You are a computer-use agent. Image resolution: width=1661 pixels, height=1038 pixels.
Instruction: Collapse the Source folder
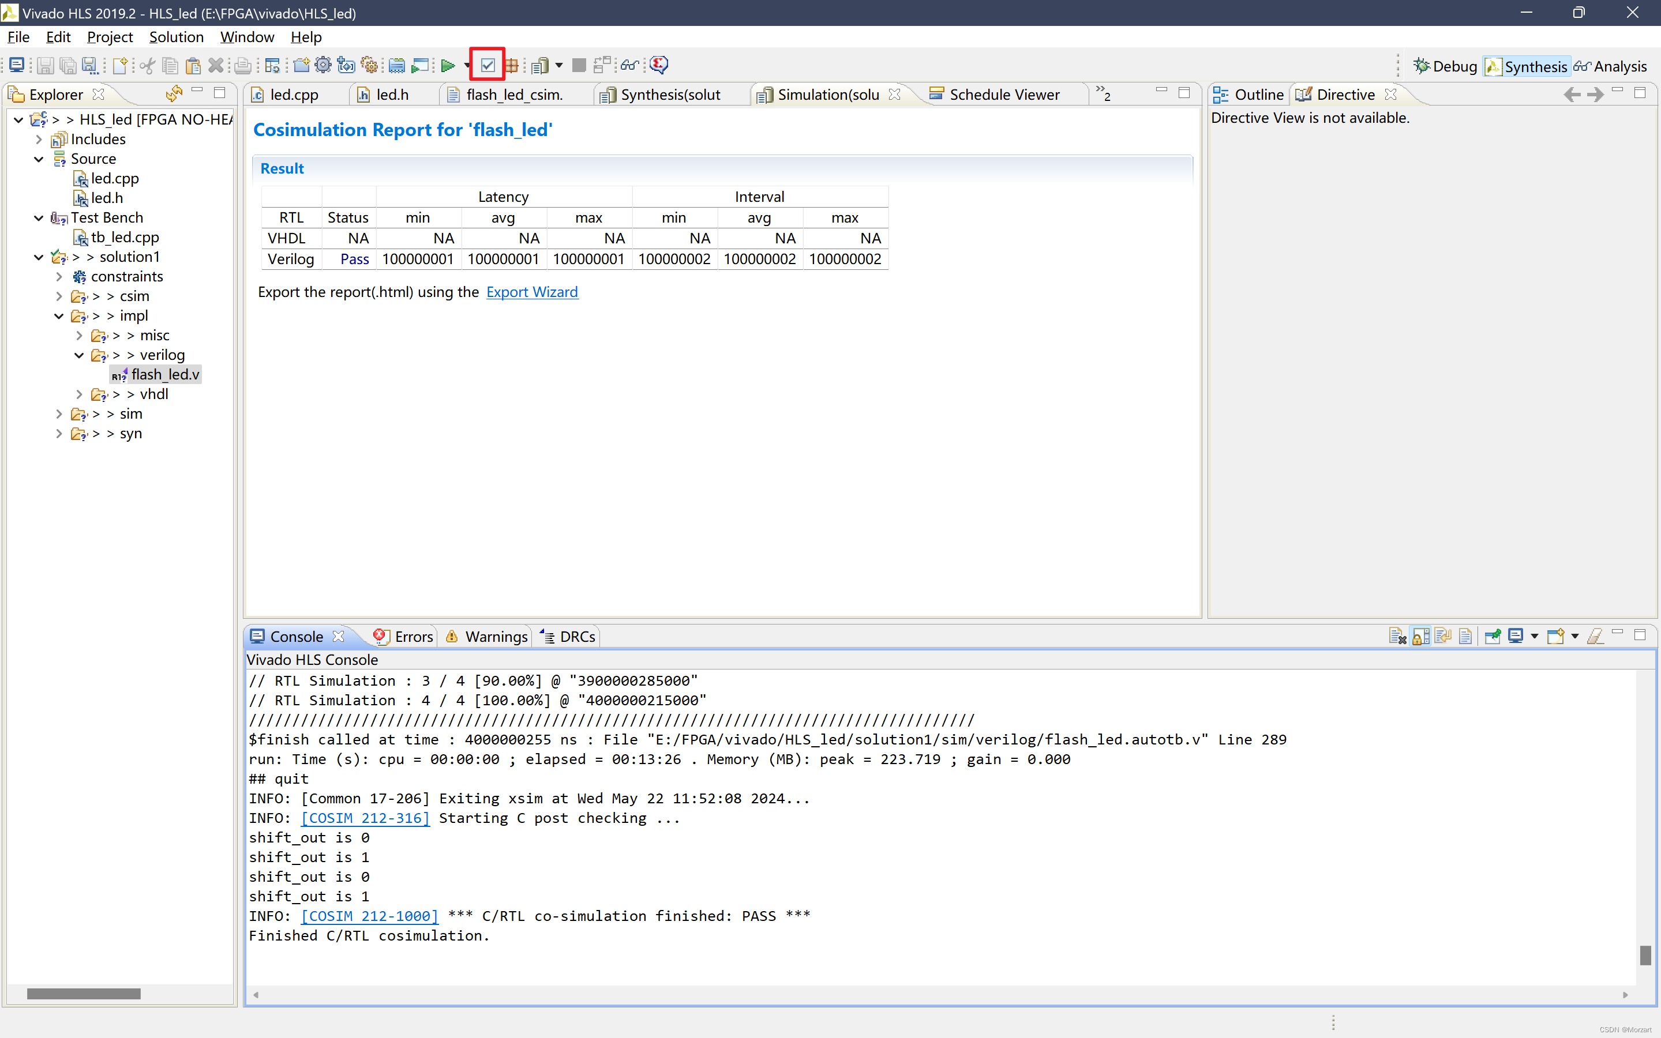click(x=39, y=159)
